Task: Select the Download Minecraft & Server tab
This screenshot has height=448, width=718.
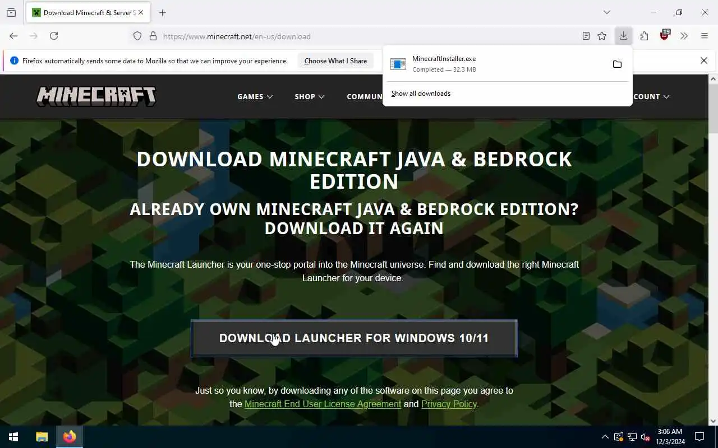Action: [x=88, y=12]
